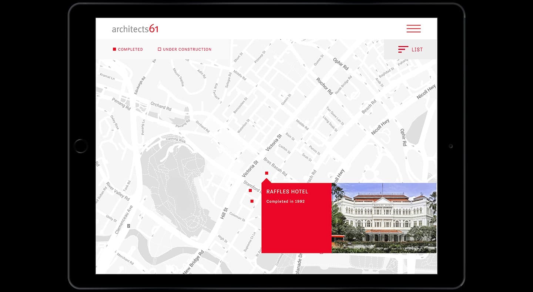This screenshot has height=292, width=533.
Task: Click the 'High St' map label
Action: coord(223,239)
